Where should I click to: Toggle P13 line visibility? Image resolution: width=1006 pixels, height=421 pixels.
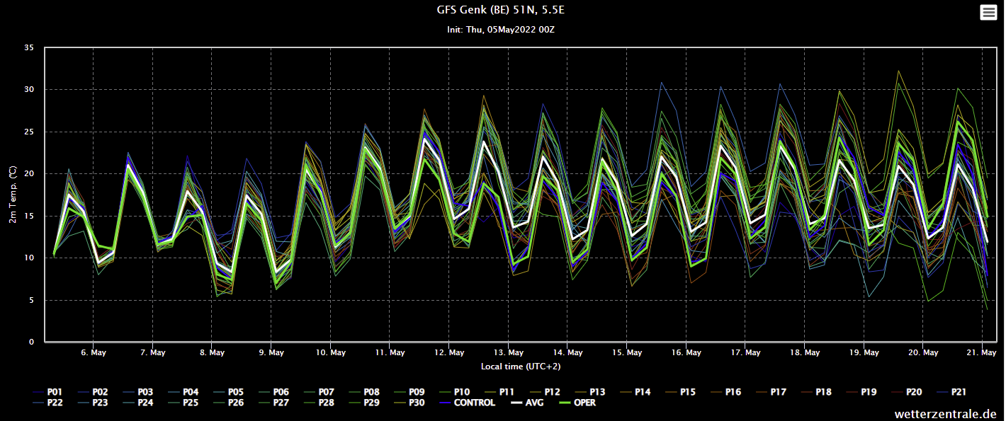589,391
